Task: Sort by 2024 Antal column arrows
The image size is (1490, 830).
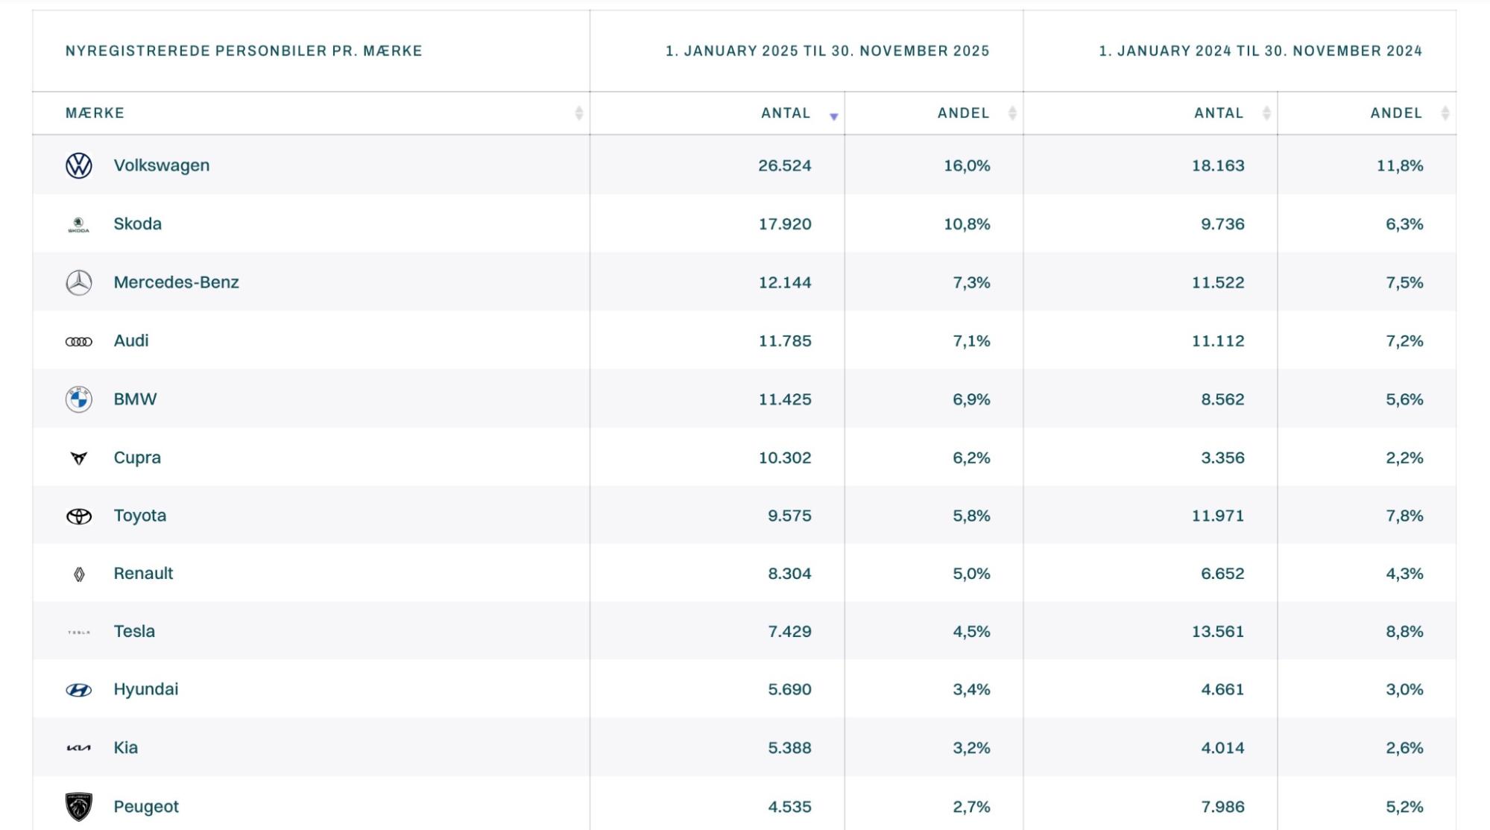Action: coord(1266,113)
